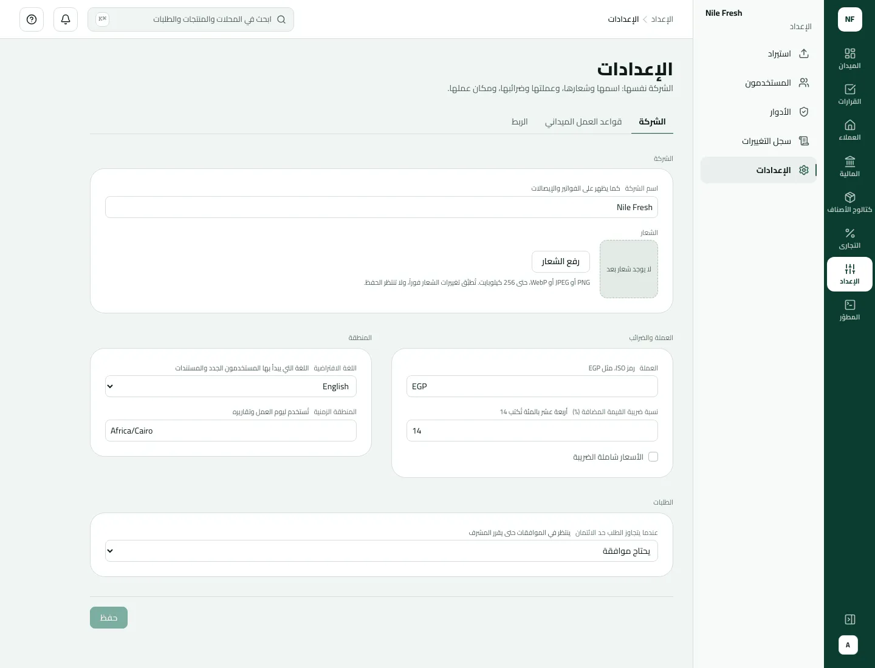Go to العملاء in the rail

pos(849,130)
